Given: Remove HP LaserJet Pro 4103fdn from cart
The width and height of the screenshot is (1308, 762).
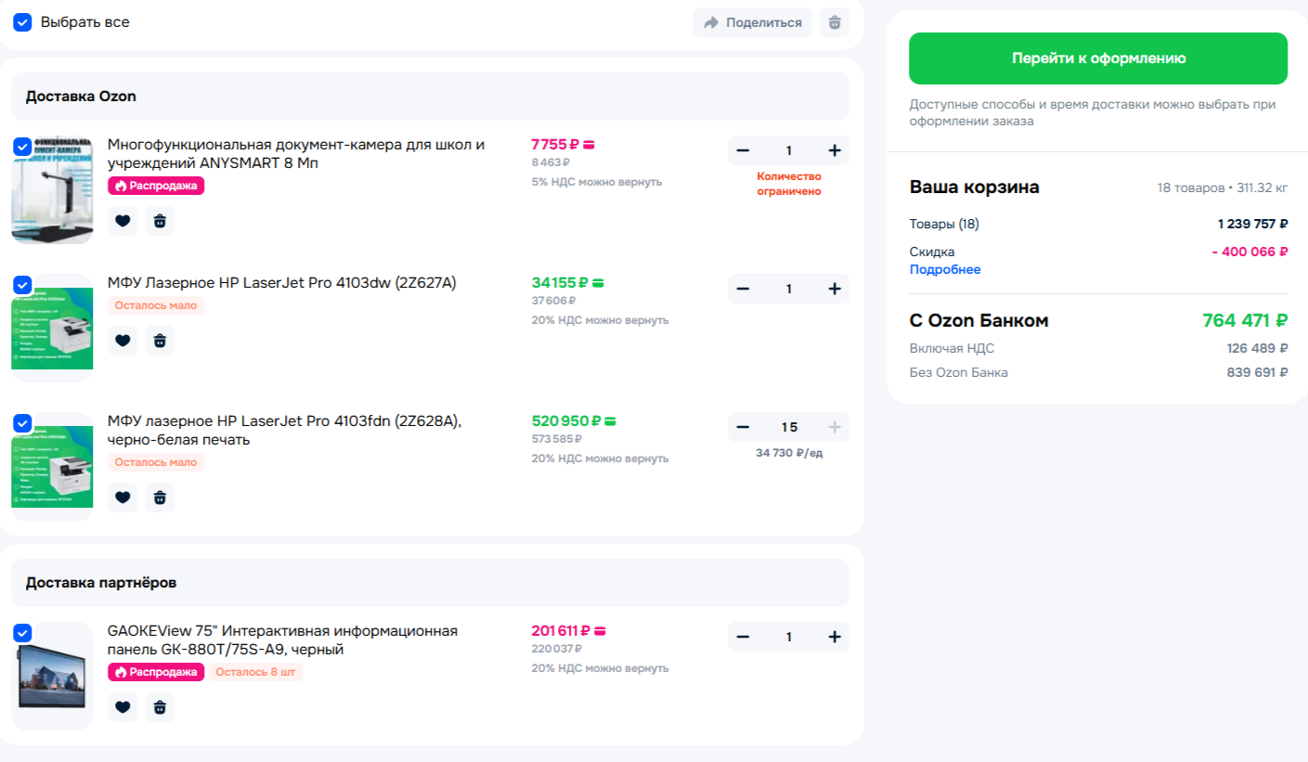Looking at the screenshot, I should [160, 497].
